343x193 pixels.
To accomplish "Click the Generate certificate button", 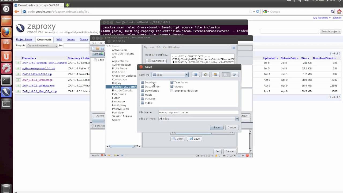I will pos(156,61).
